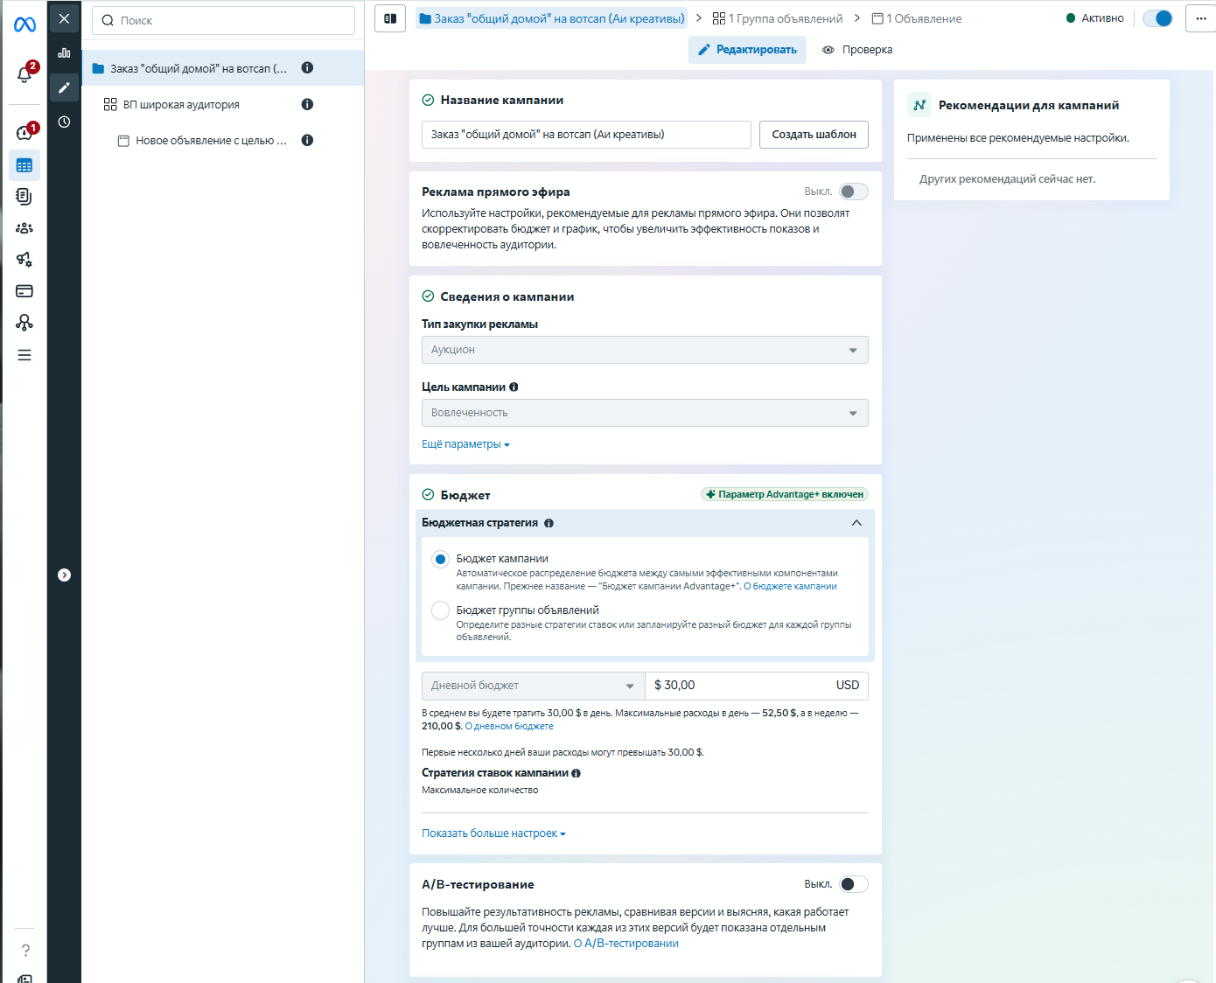The height and width of the screenshot is (983, 1216).
Task: Open Тип закупки рекламы Аукцион dropdown
Action: [645, 350]
